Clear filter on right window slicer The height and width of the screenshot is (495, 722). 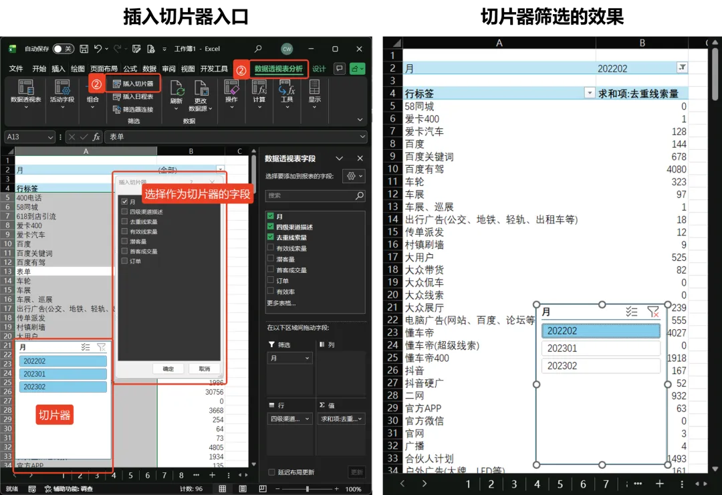click(x=653, y=312)
